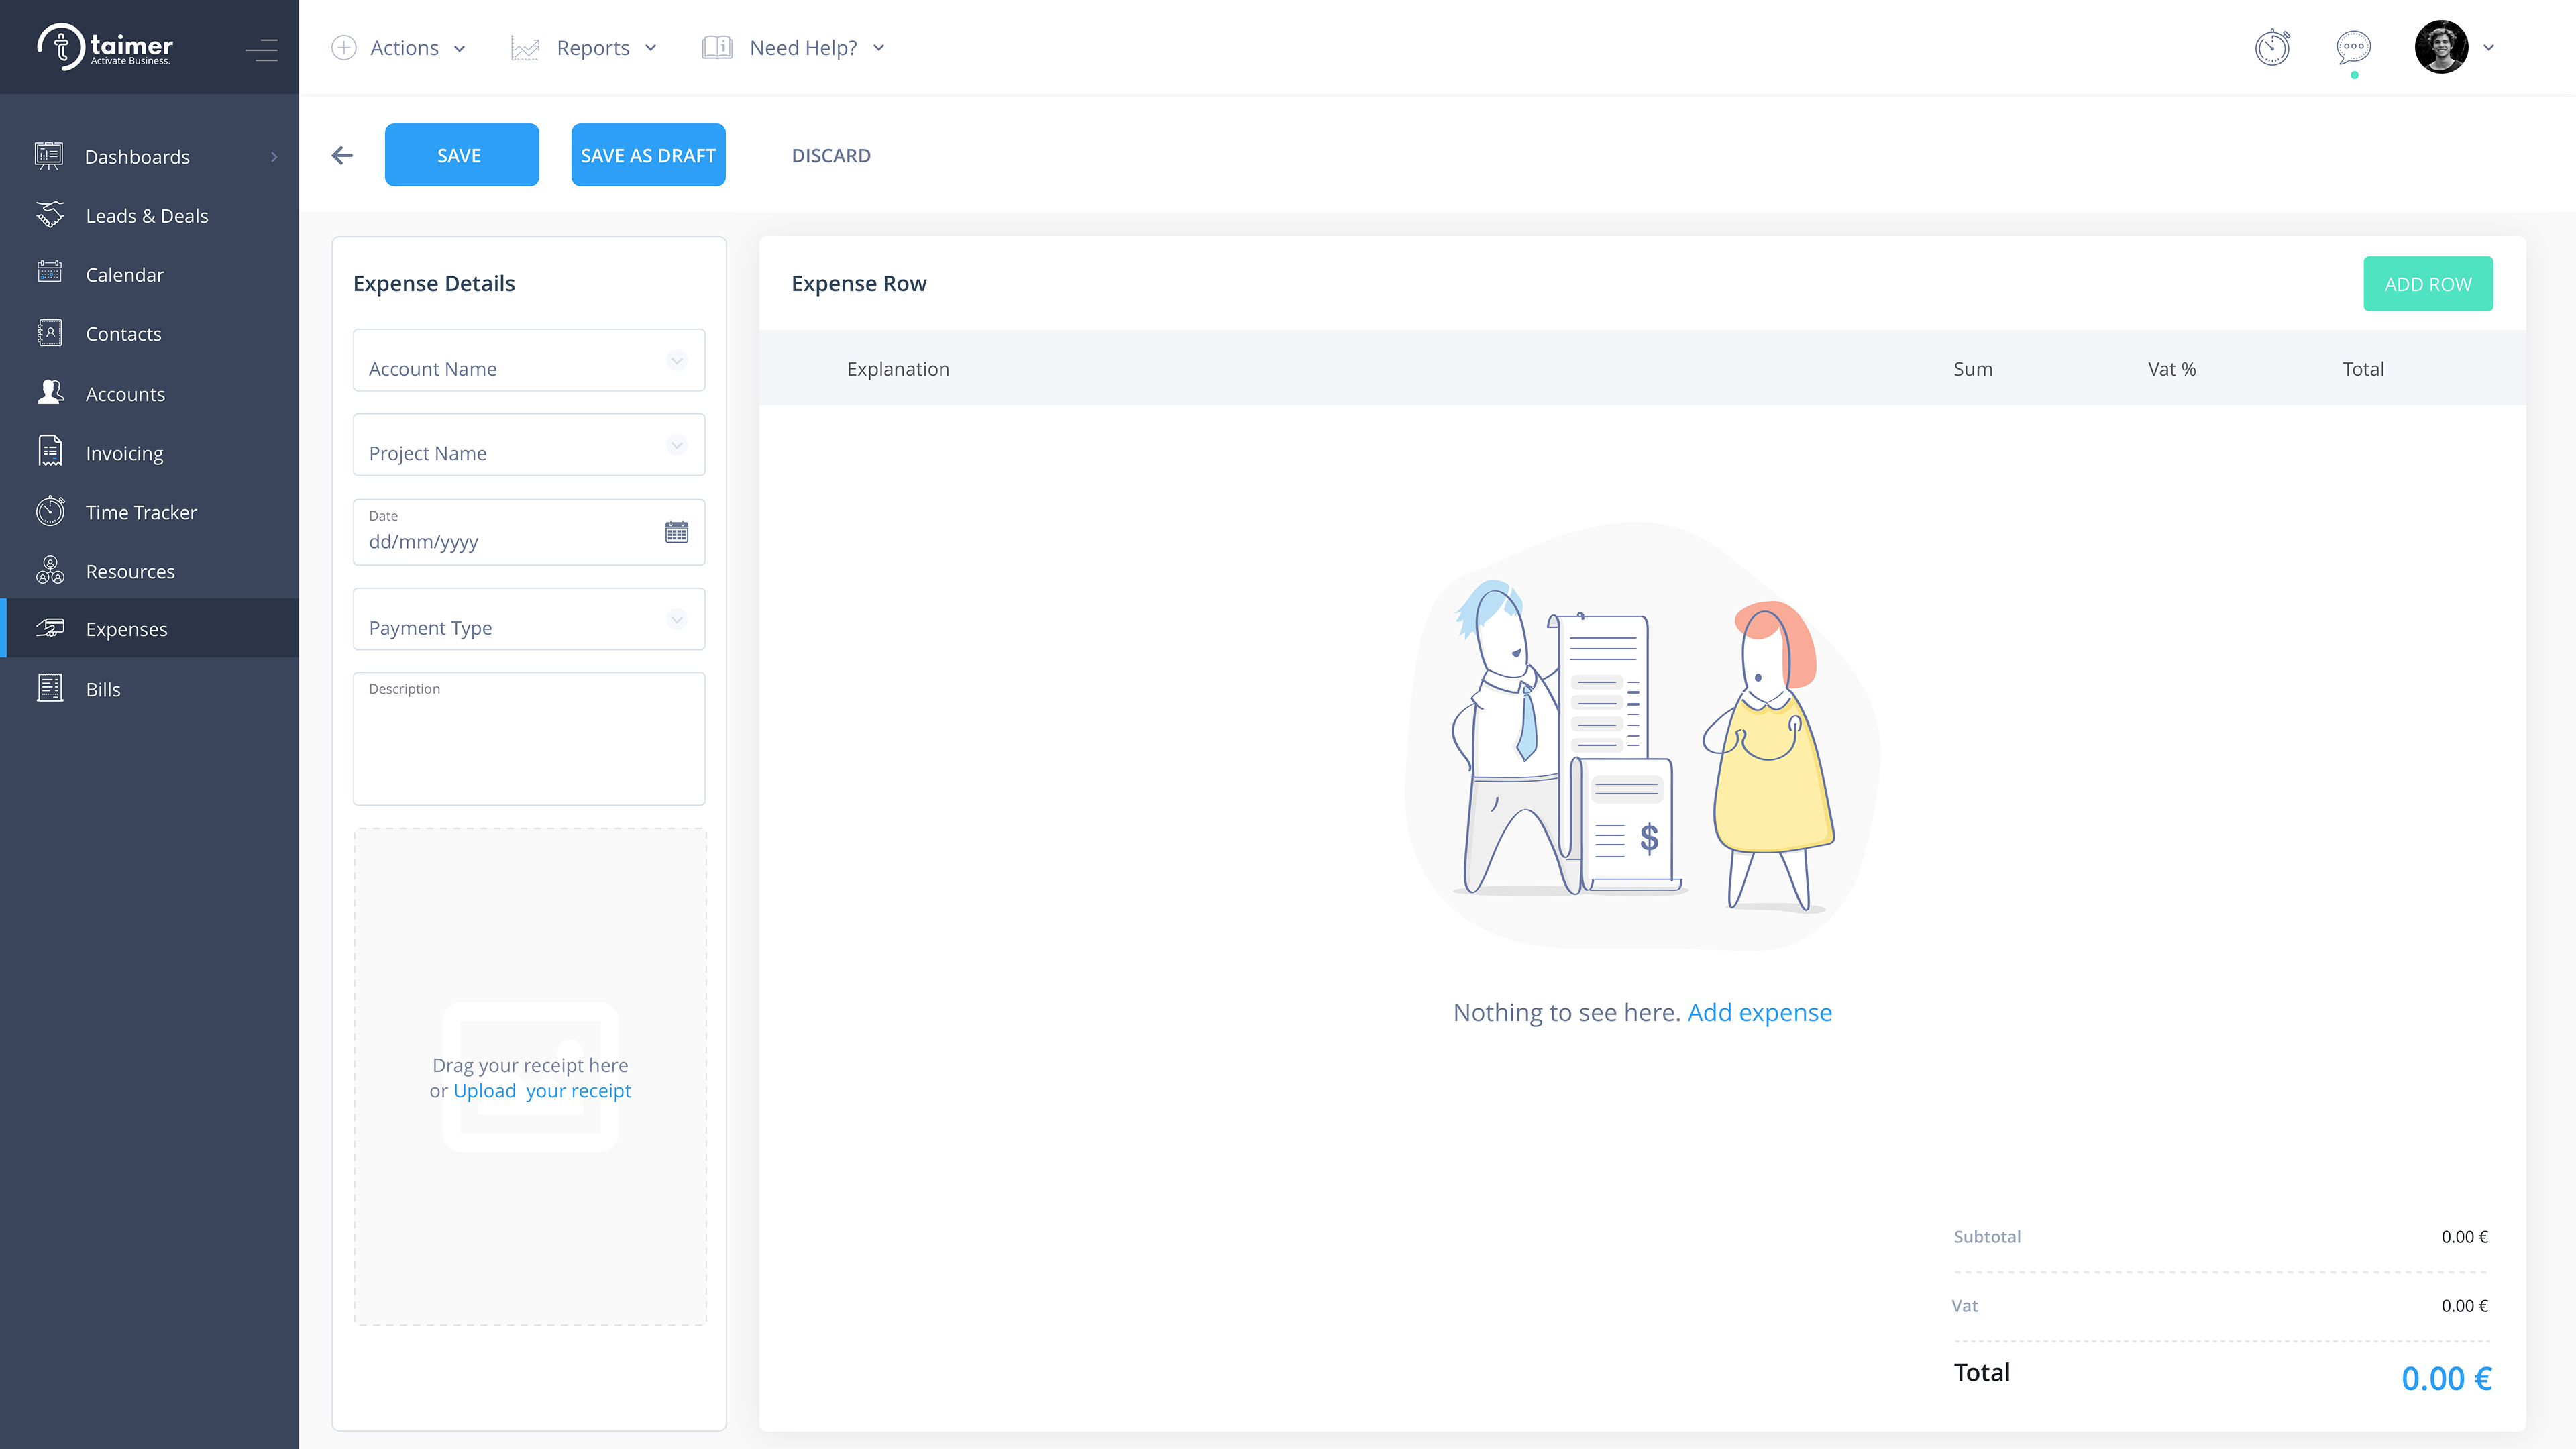Open the Payment Type dropdown

(529, 619)
